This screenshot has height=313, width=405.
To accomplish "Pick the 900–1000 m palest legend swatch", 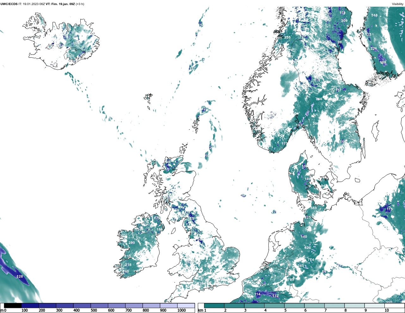I will [x=169, y=305].
